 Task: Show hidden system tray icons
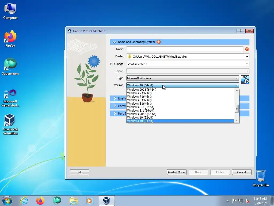point(227,201)
